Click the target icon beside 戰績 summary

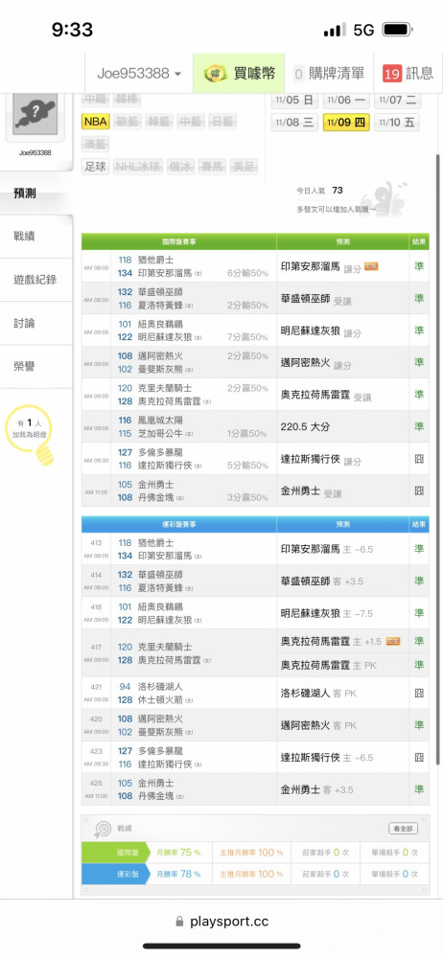pos(103,829)
